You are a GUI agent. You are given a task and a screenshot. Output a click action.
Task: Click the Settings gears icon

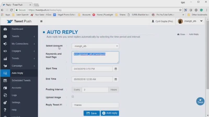(5, 102)
